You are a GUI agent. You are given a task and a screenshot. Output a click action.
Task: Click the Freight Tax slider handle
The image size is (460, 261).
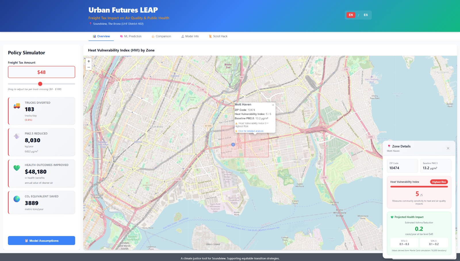[40, 84]
